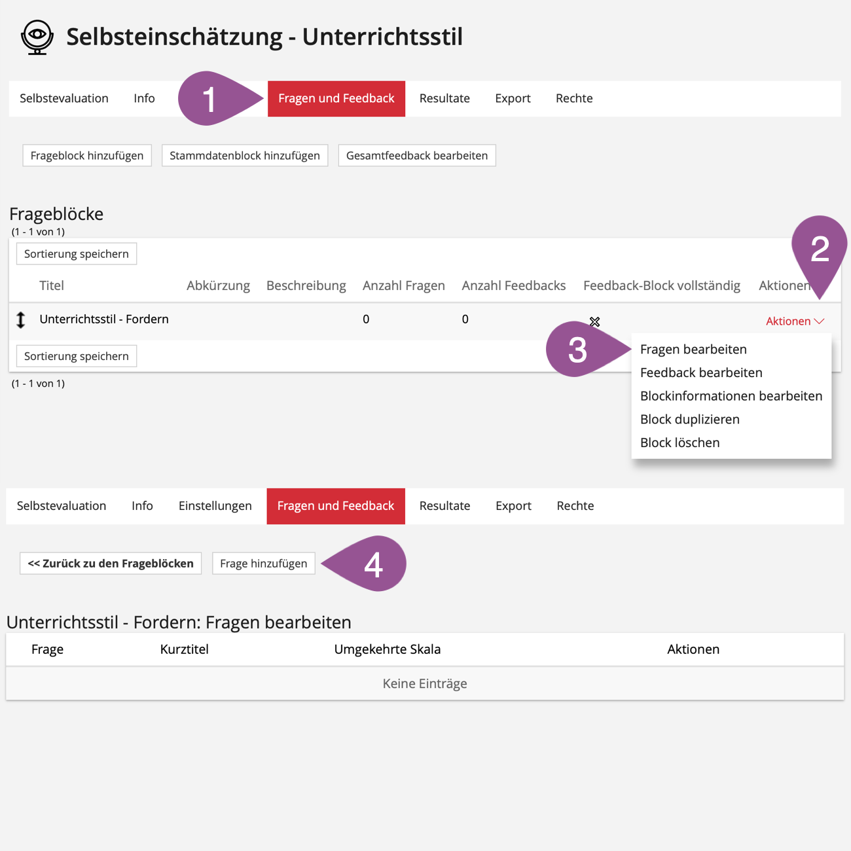Select Blockinformationen bearbeiten menu entry

point(731,396)
